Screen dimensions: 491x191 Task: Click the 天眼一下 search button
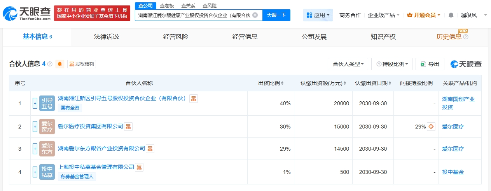click(276, 15)
